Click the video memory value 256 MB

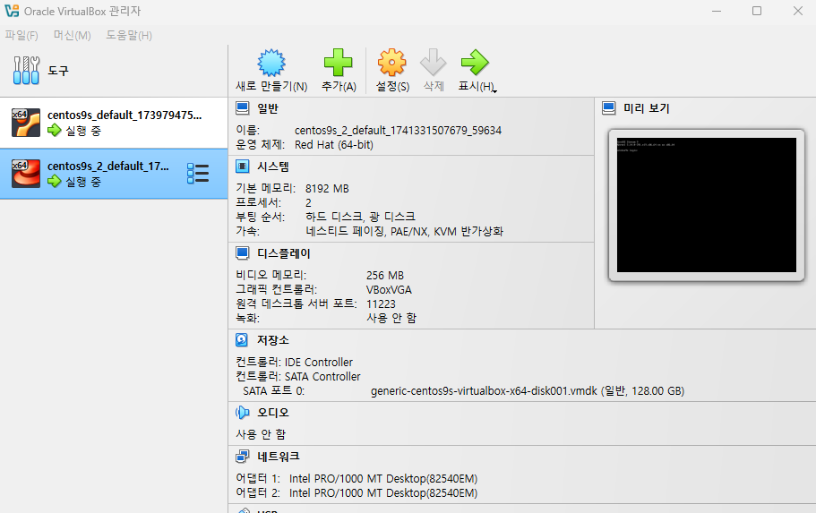385,275
